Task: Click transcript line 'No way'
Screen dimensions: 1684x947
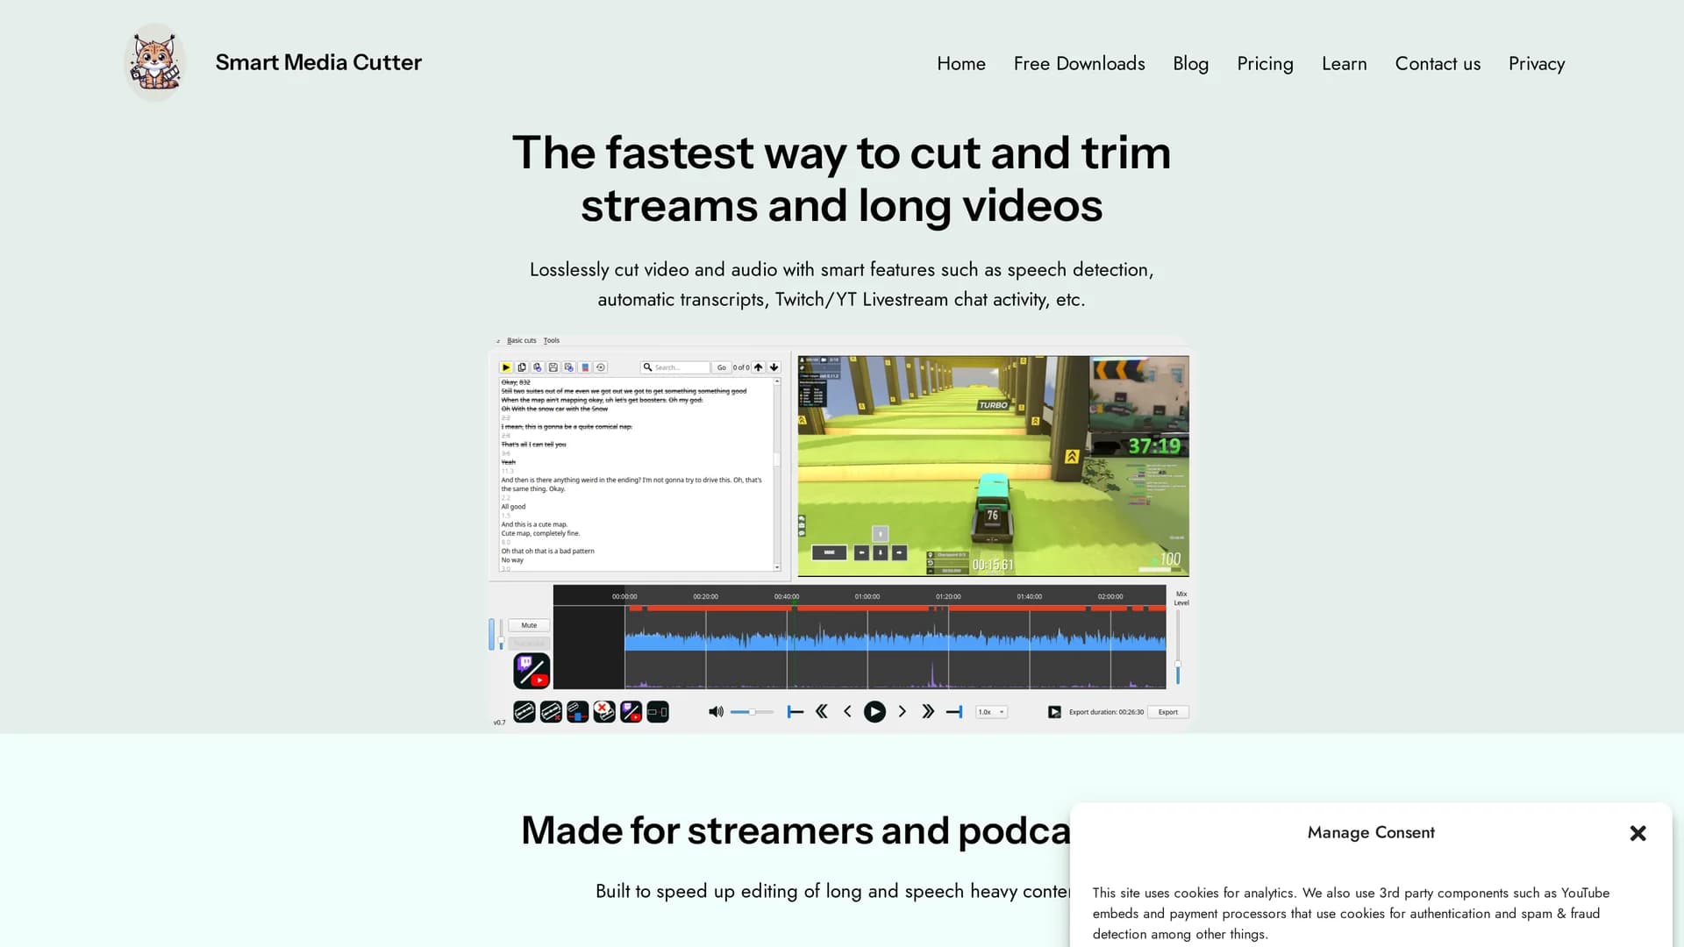Action: pyautogui.click(x=512, y=559)
